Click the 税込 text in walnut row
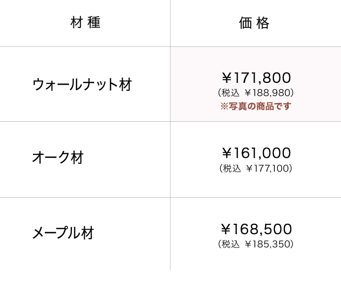 pos(231,92)
